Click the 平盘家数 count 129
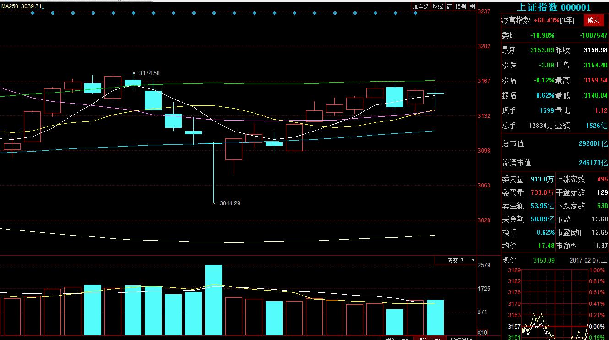Image resolution: width=609 pixels, height=340 pixels. point(602,192)
